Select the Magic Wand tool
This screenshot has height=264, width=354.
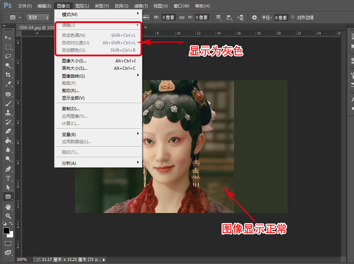click(8, 65)
